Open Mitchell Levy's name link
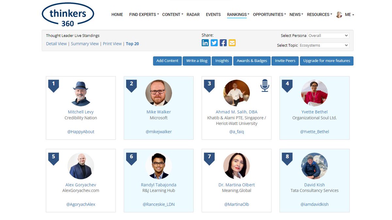This screenshot has height=220, width=392. [81, 112]
